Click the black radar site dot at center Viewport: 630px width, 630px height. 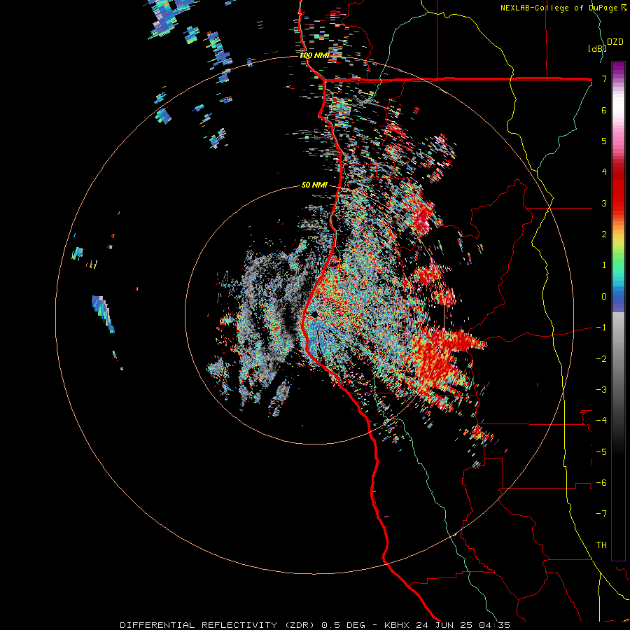(x=314, y=314)
